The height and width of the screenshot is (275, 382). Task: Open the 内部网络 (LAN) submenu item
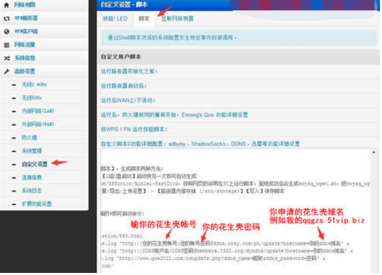(38, 112)
